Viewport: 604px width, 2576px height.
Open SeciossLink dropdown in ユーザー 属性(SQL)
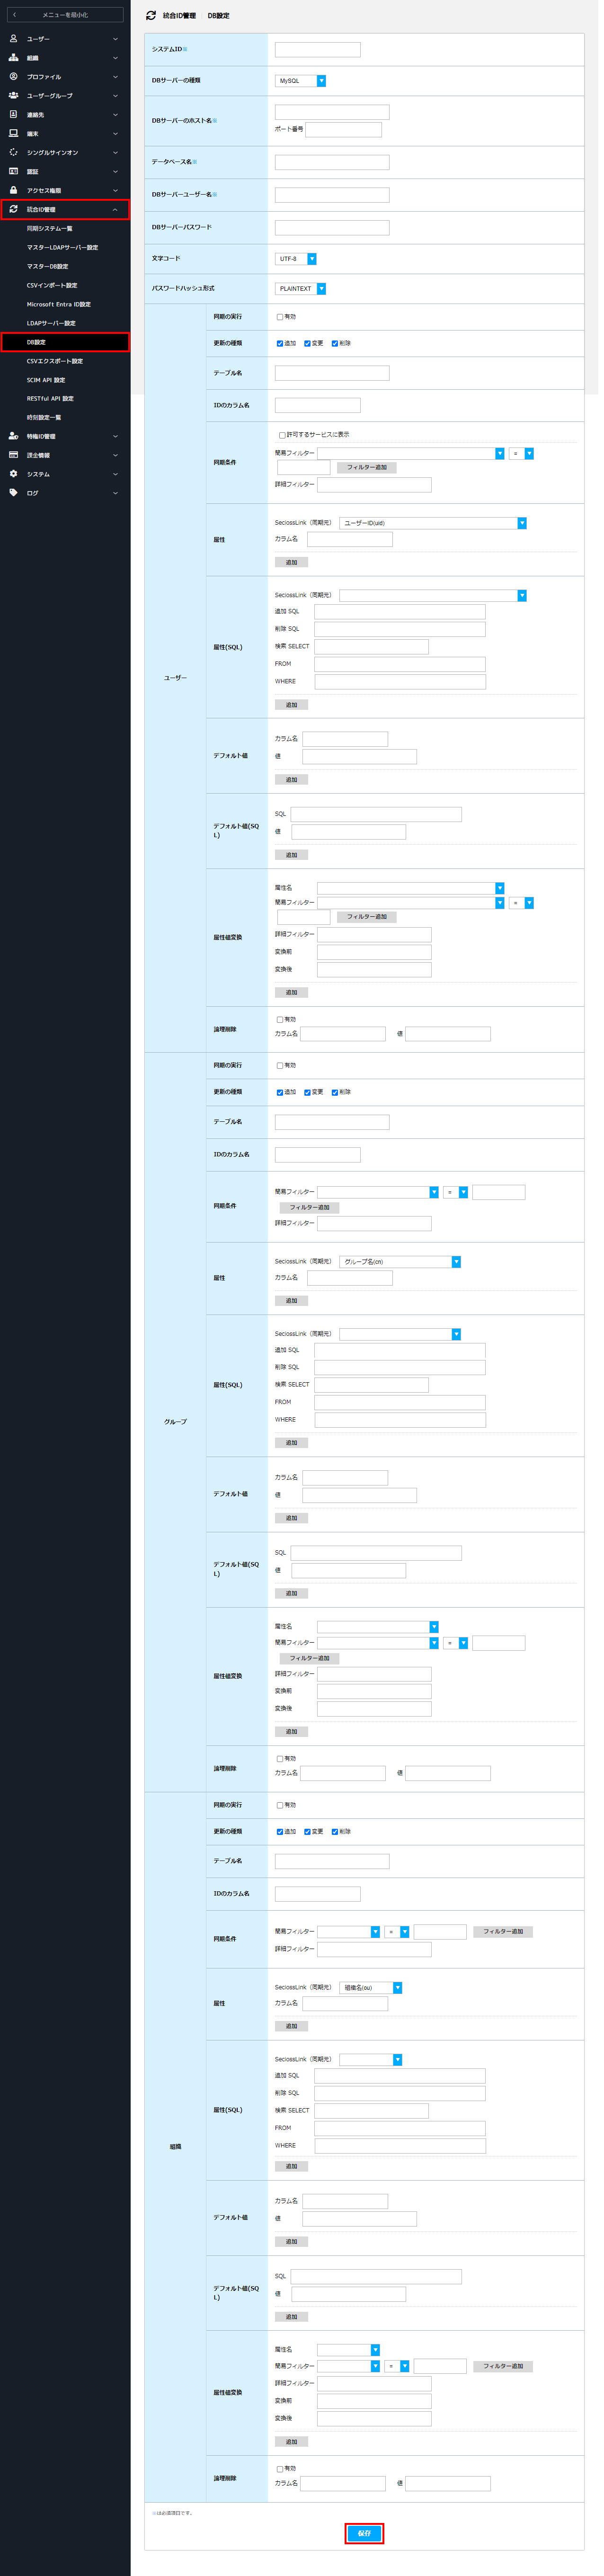coord(433,596)
